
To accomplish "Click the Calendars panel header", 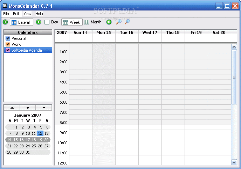I will pyautogui.click(x=28, y=32).
